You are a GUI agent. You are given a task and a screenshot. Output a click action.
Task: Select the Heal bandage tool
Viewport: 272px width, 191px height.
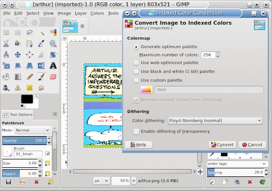30,88
